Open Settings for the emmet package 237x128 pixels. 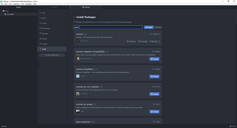[131, 41]
